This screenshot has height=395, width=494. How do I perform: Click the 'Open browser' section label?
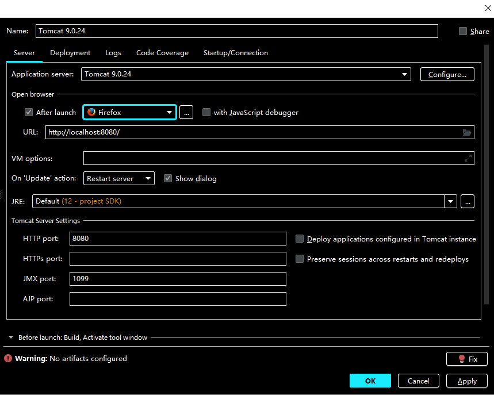(33, 94)
